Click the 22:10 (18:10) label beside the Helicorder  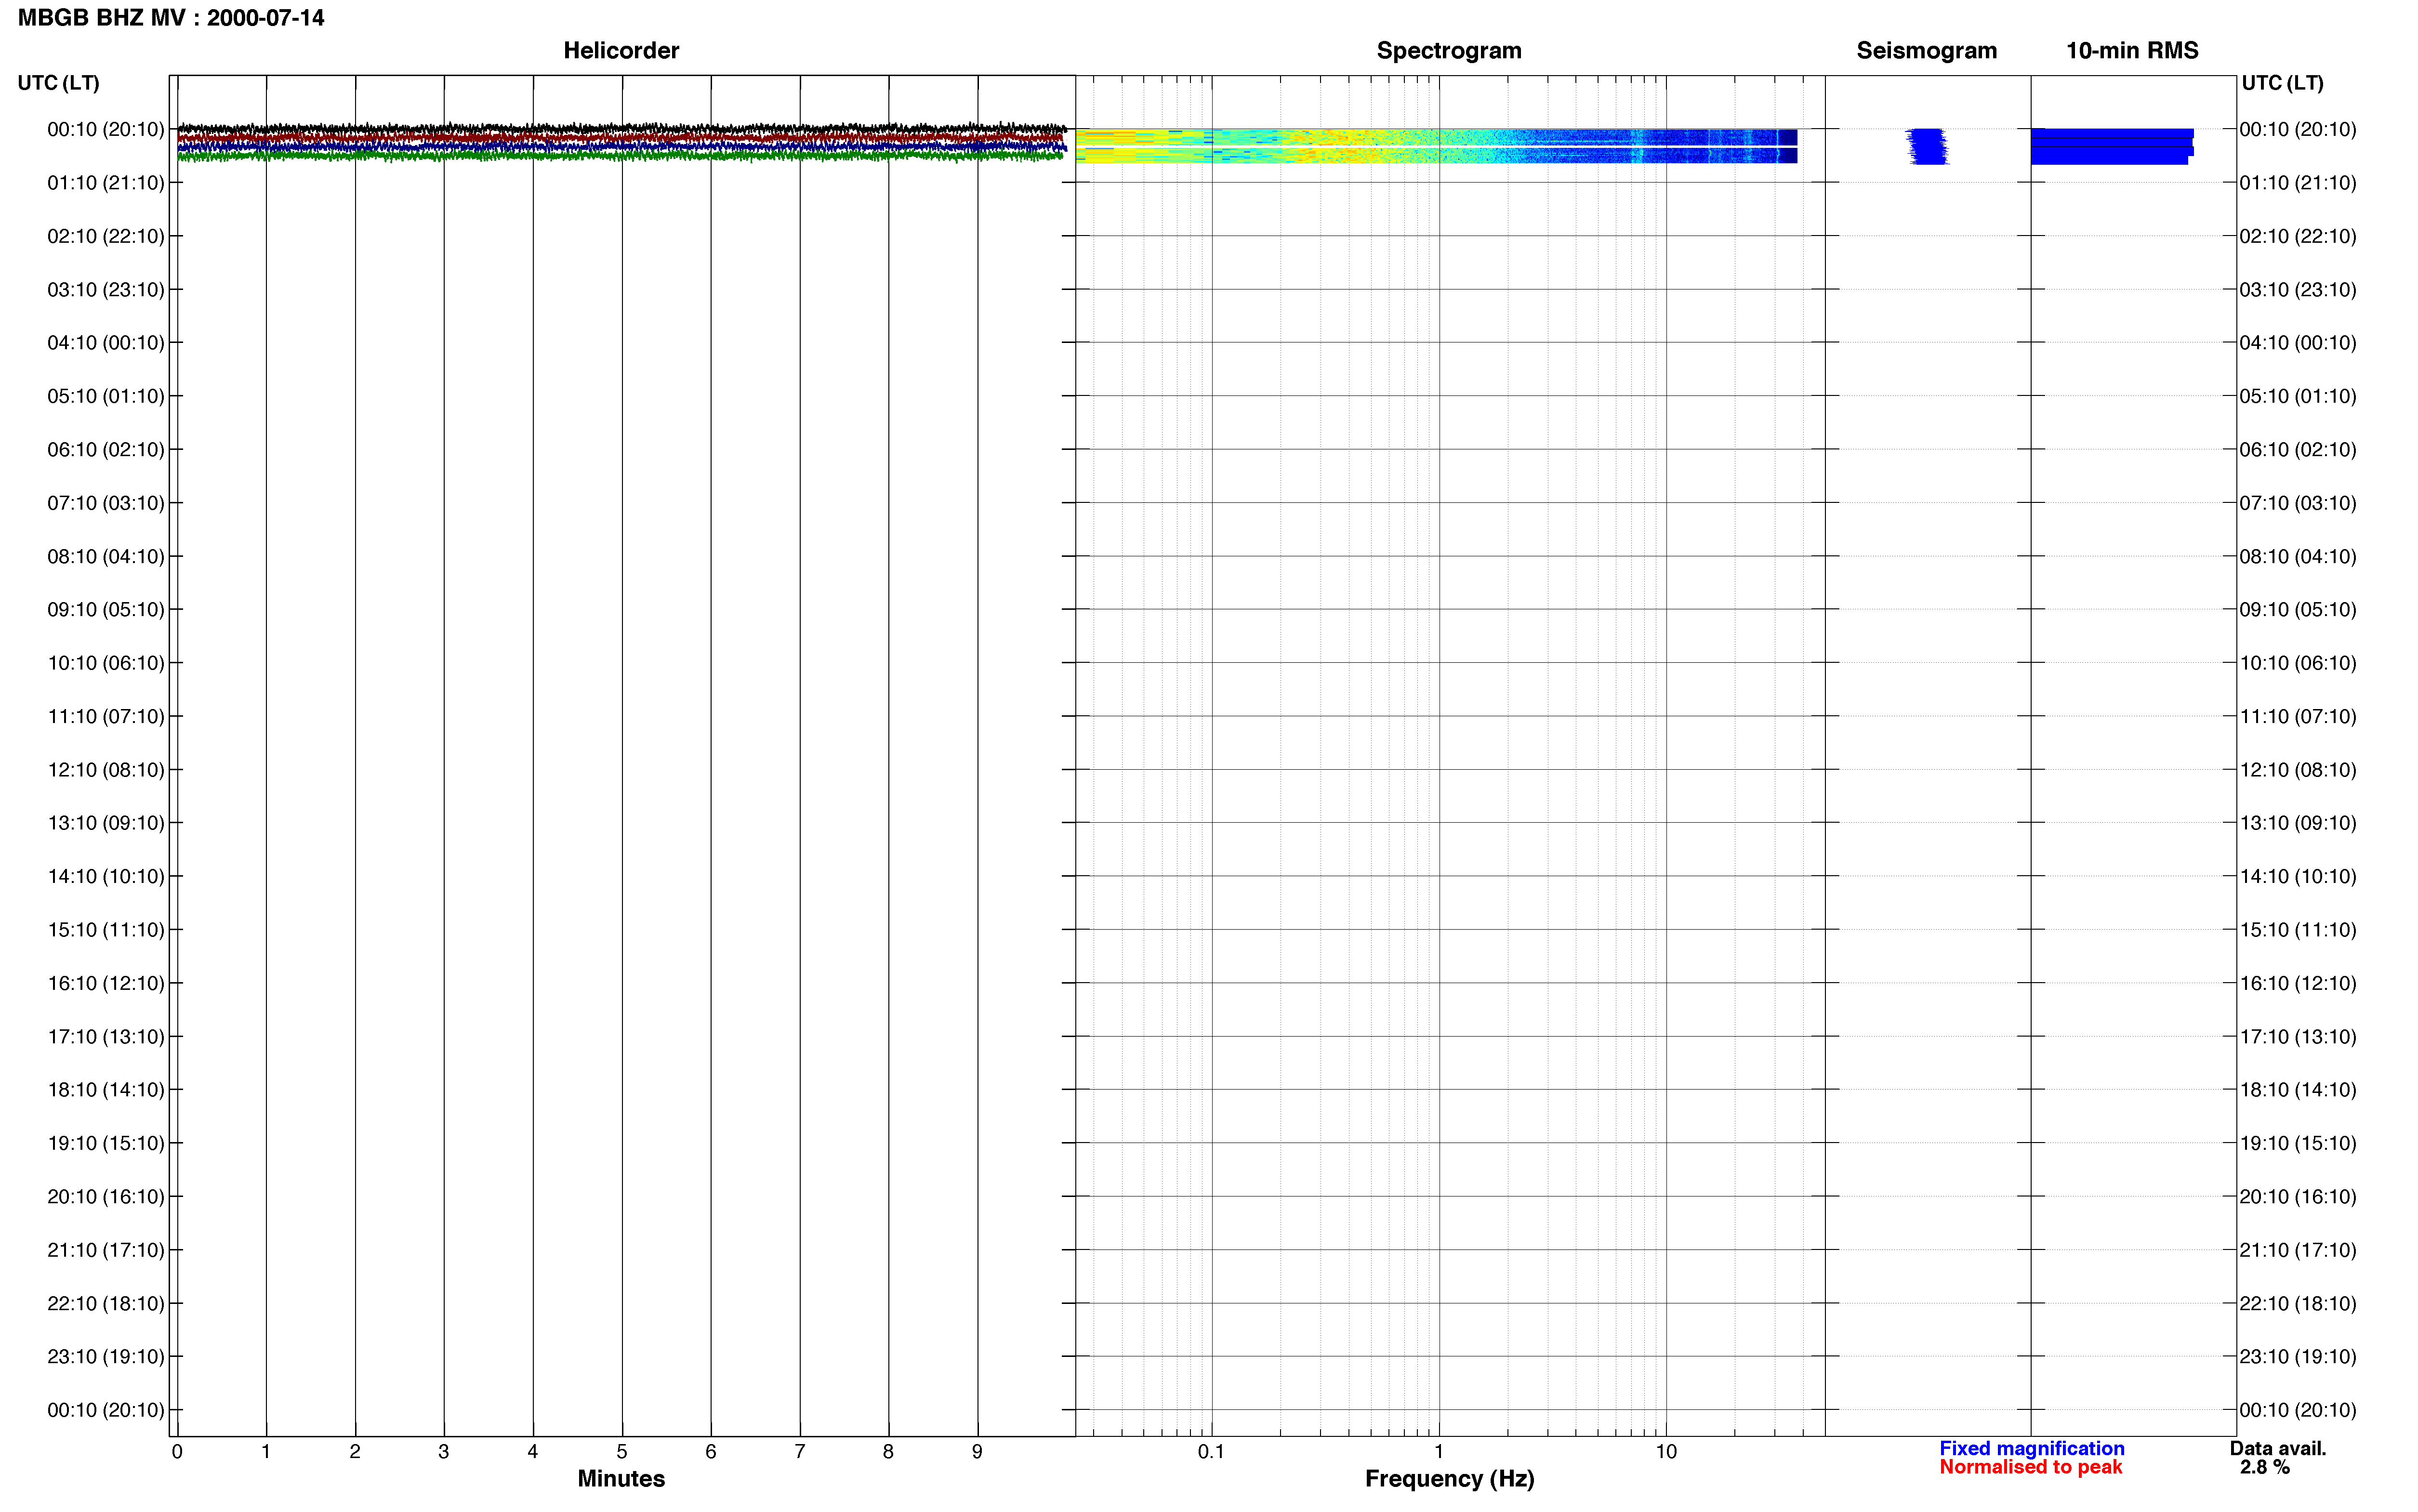(x=105, y=1304)
